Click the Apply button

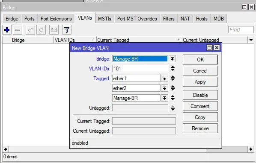[200, 81]
